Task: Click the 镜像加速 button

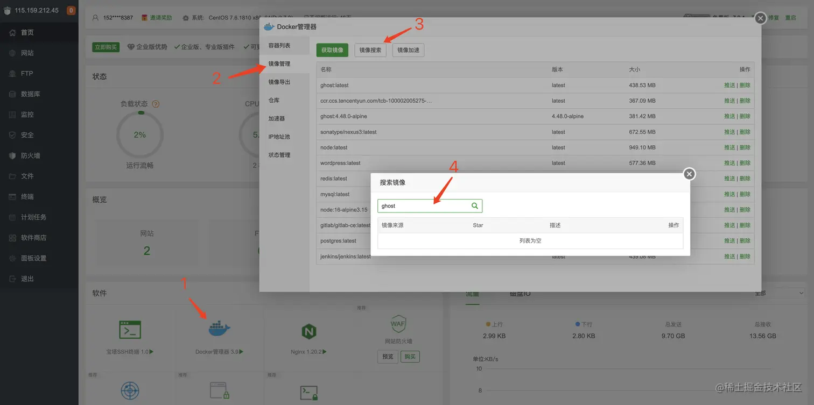Action: 408,50
